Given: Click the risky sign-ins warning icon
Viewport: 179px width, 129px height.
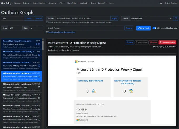Looking at the screenshot, I should point(131,91).
